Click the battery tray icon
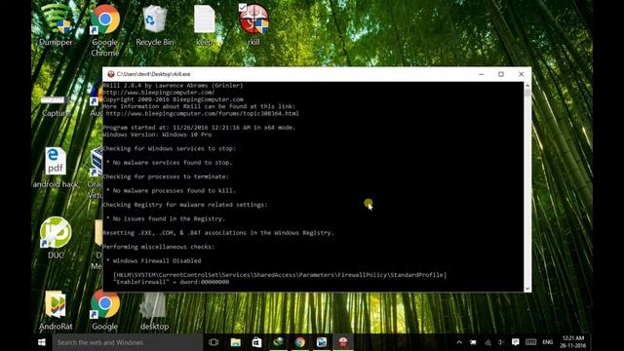Viewport: 624px width, 351px height. [473, 342]
